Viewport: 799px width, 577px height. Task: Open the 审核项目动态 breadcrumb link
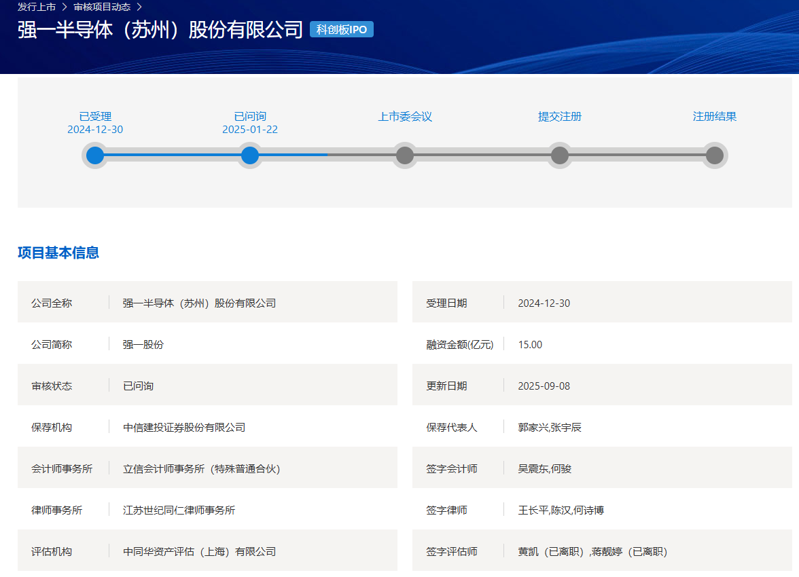(102, 7)
